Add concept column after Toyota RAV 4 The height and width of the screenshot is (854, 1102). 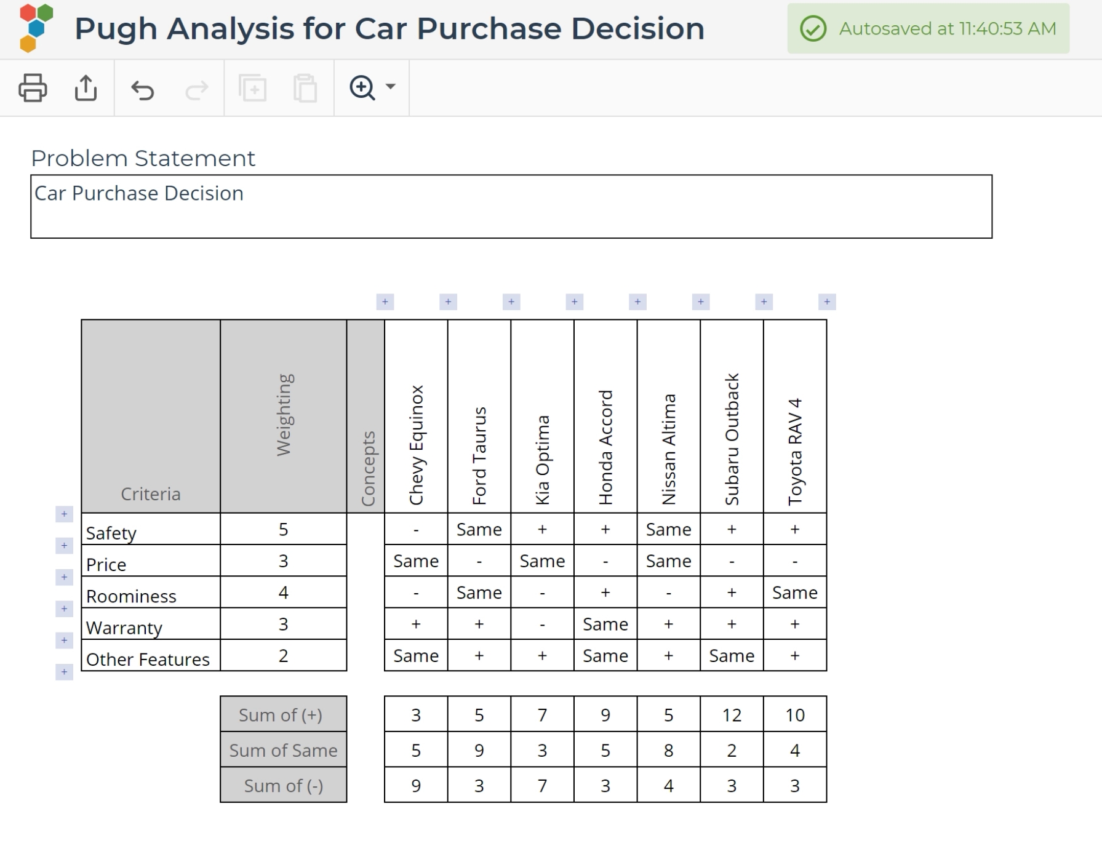[x=828, y=301]
